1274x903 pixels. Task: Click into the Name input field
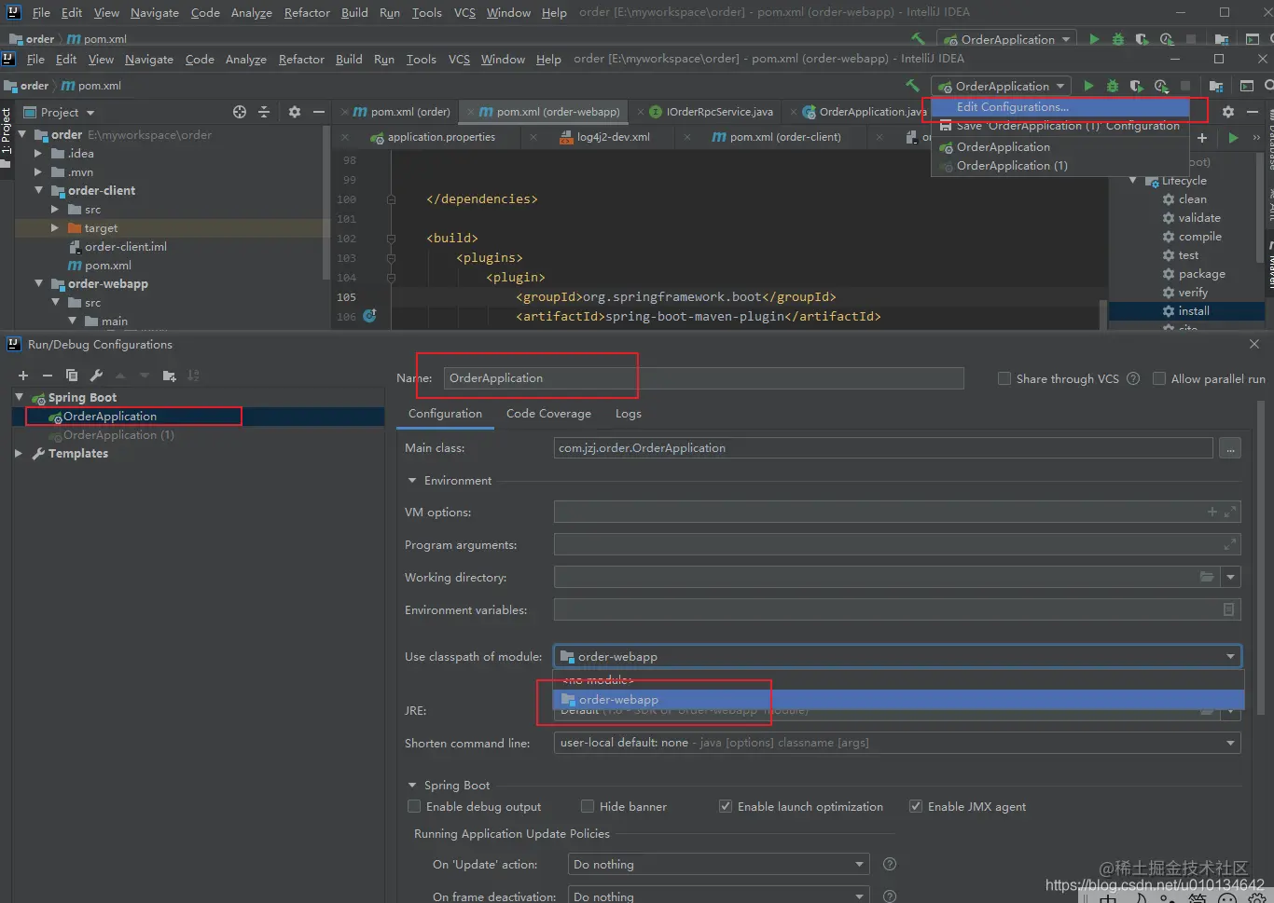(703, 377)
